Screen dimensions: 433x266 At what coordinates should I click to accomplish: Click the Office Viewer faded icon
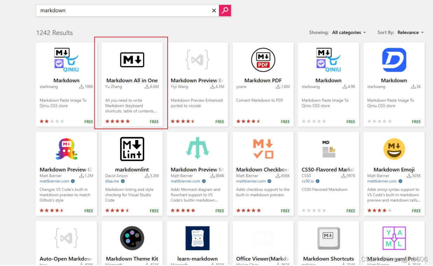click(263, 238)
